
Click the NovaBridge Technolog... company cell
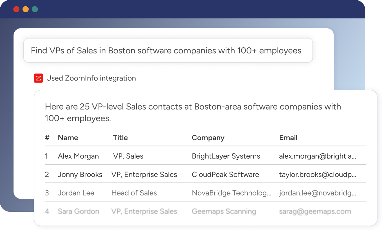tap(232, 193)
